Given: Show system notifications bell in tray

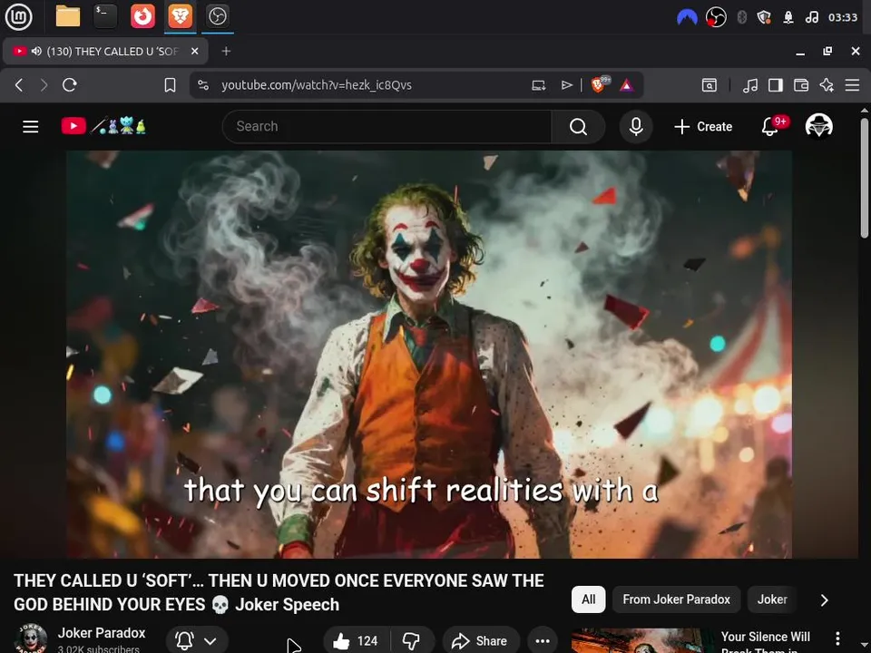Looking at the screenshot, I should (x=788, y=17).
